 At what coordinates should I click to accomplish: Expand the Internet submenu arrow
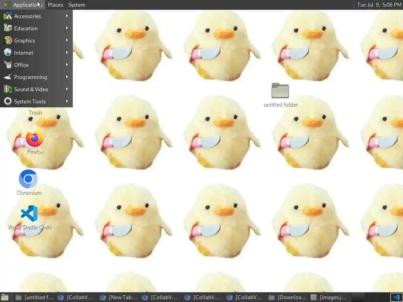point(67,52)
